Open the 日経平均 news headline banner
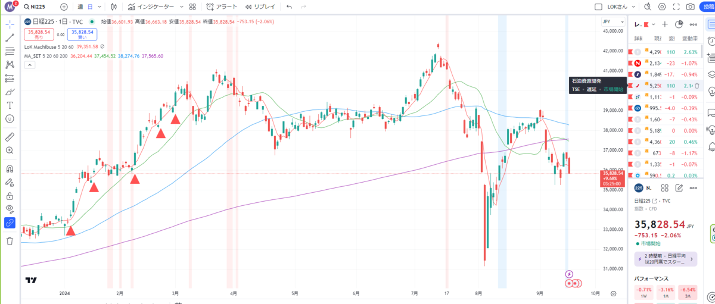 tap(666, 259)
